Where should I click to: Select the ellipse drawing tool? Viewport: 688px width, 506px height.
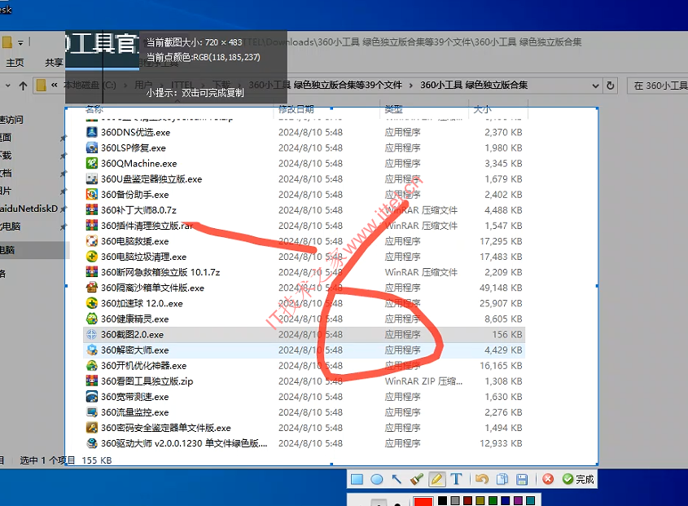[376, 479]
